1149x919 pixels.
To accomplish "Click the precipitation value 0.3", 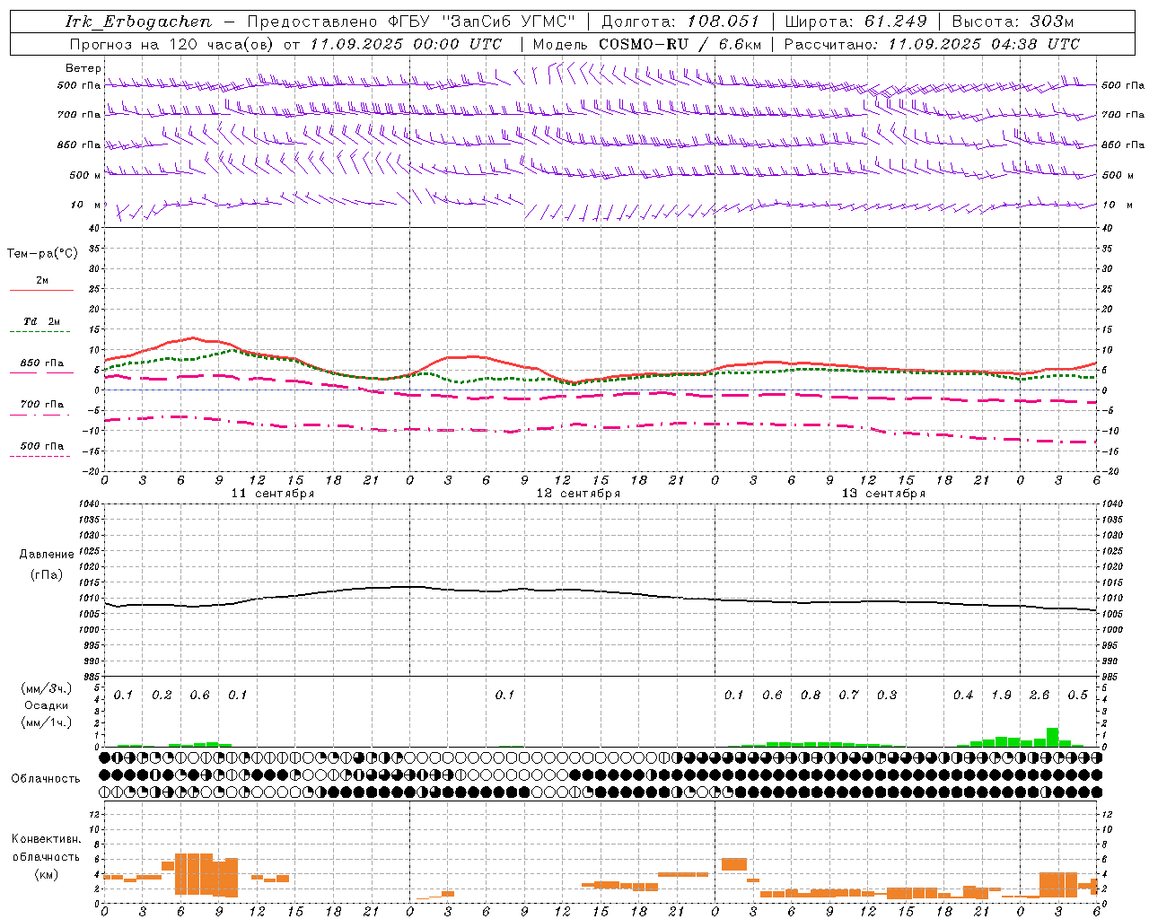I will pos(887,696).
